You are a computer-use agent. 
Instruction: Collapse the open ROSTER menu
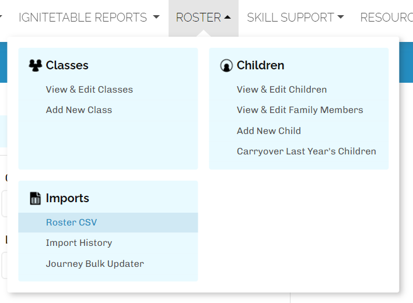pos(203,17)
